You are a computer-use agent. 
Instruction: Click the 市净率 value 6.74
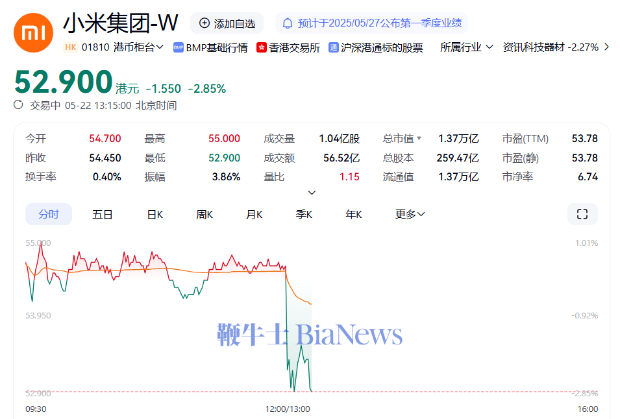tap(588, 176)
